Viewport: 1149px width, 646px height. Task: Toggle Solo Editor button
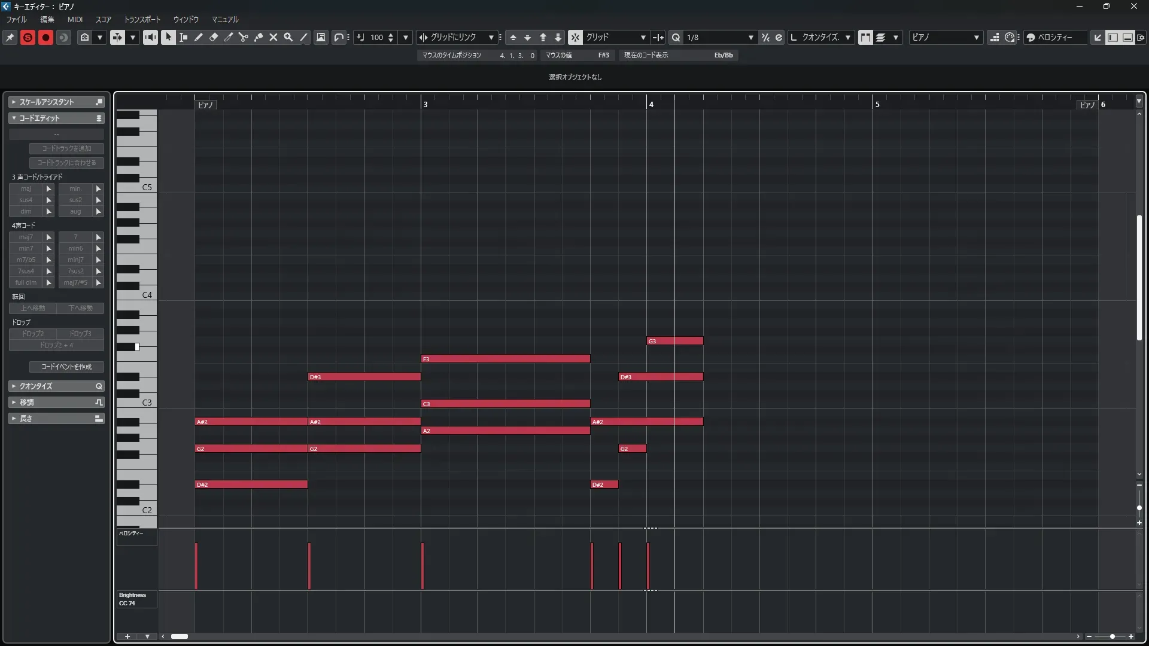(x=28, y=38)
